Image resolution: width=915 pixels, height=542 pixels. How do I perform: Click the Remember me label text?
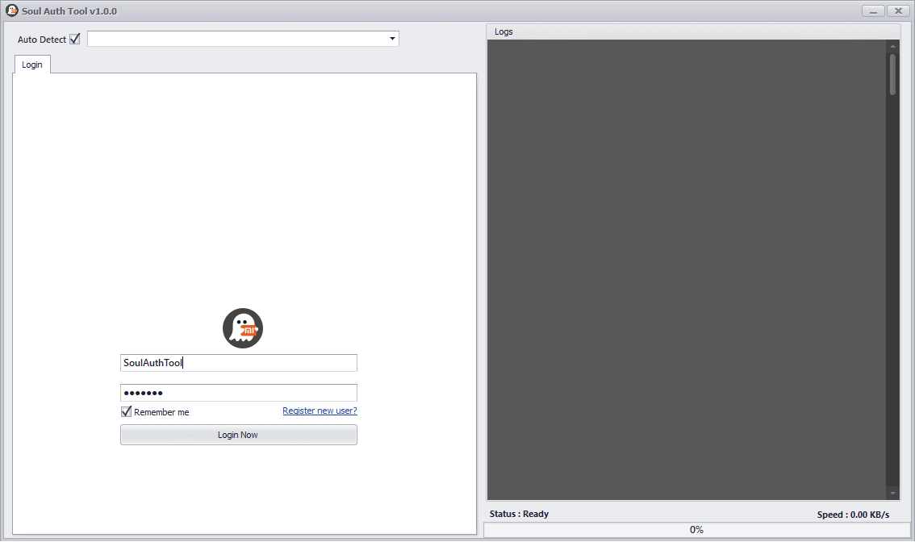pos(161,412)
